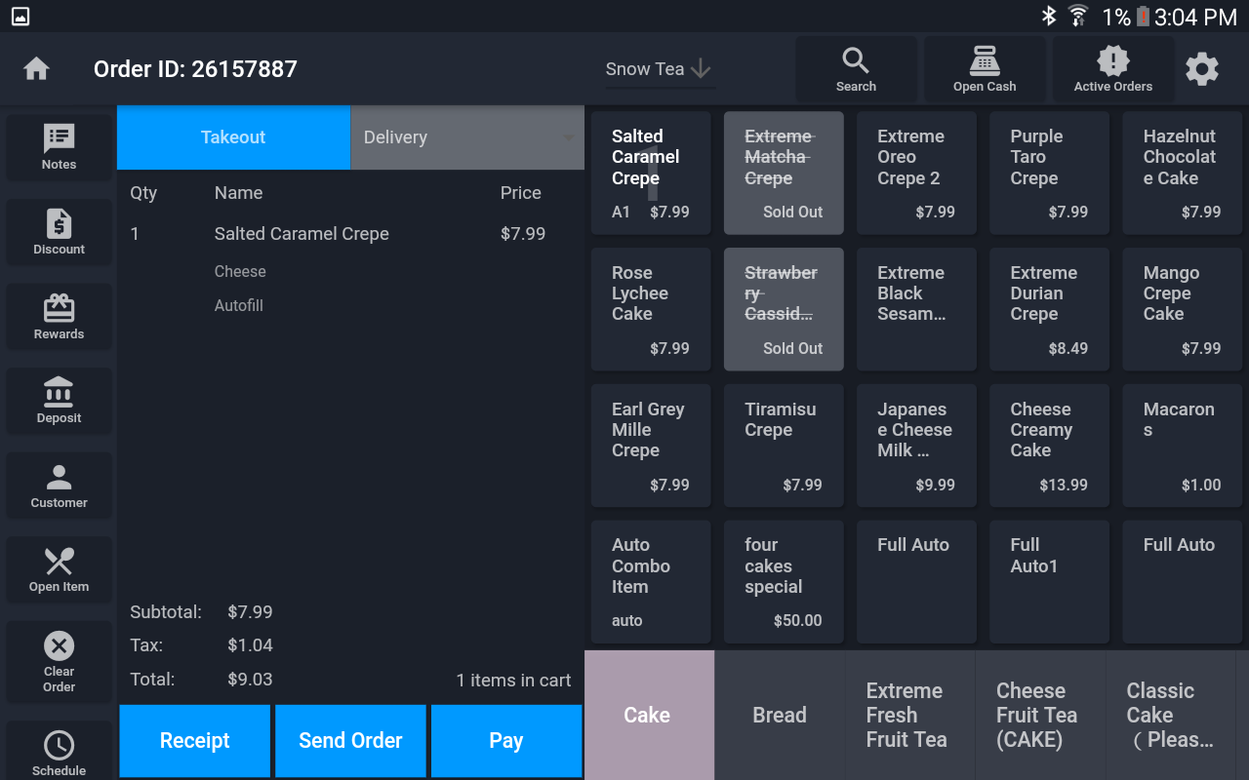
Task: Add Tiramisu Crepe
Action: [784, 446]
